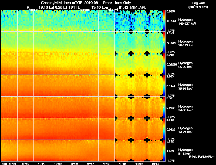Click the color bar beside Hydrogen 90-149 keV

(x=164, y=42)
